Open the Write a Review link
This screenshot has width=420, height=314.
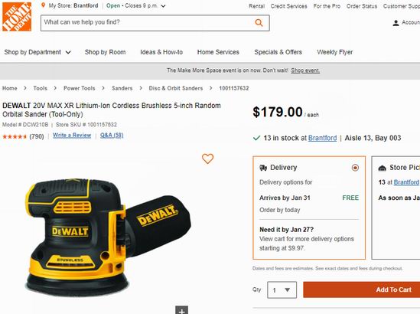tap(72, 136)
